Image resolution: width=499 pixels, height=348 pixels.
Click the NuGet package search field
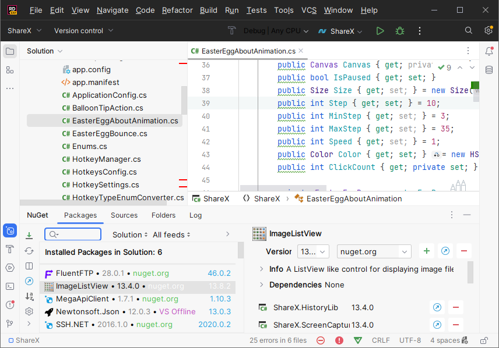73,235
